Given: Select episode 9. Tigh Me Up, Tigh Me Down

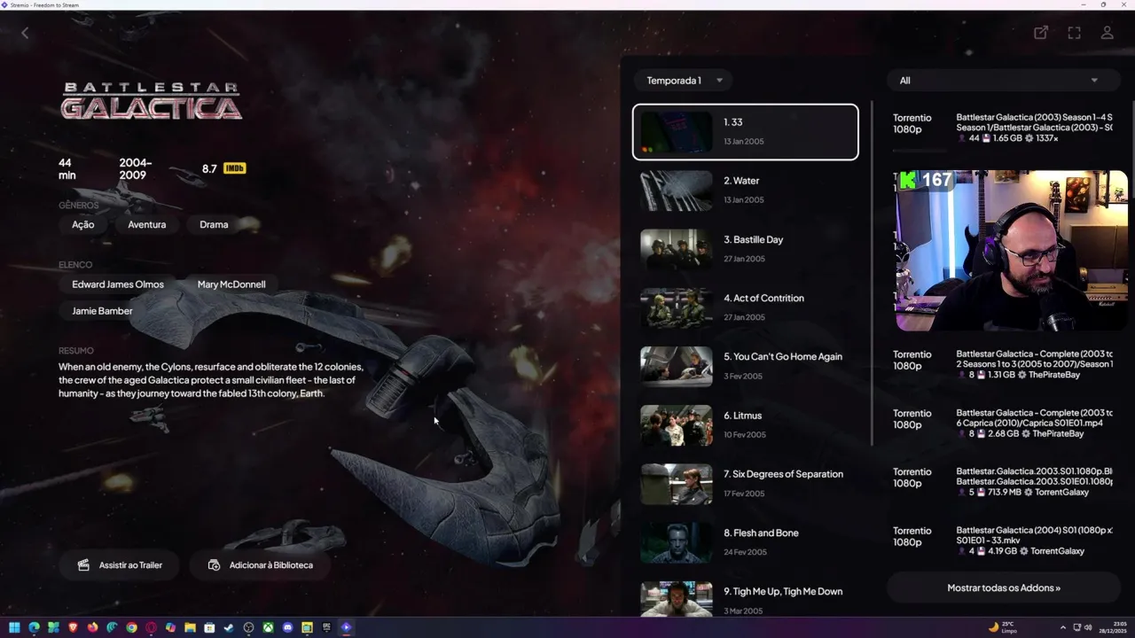Looking at the screenshot, I should click(x=745, y=599).
